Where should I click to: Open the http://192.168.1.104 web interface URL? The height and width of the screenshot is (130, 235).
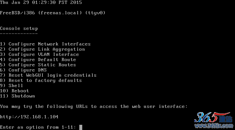(x=29, y=117)
